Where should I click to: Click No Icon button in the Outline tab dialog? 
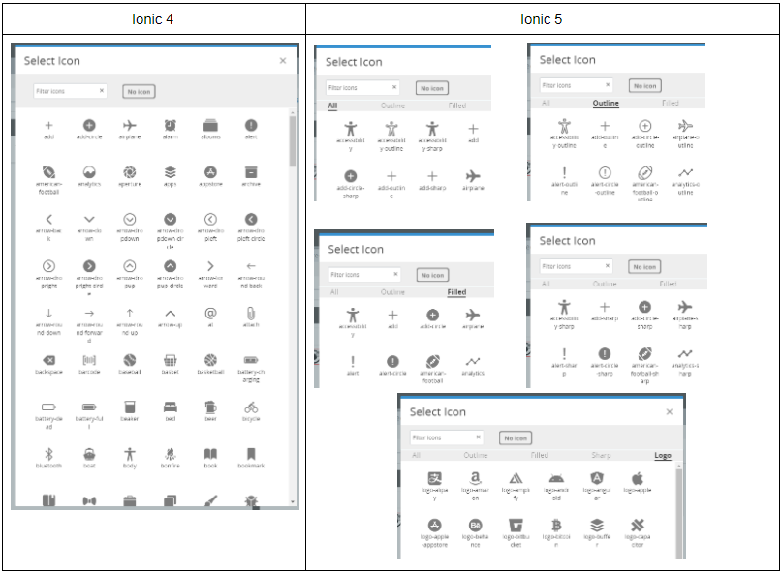[644, 86]
